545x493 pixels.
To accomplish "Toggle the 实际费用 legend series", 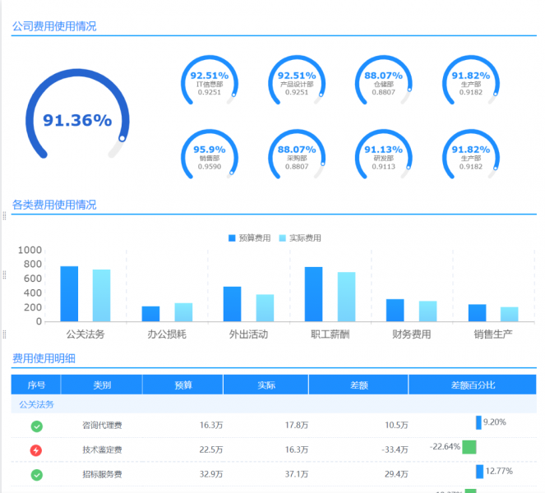I will coord(300,238).
